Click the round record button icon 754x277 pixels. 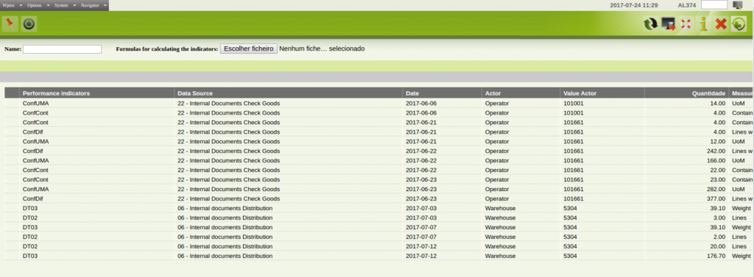click(x=29, y=24)
